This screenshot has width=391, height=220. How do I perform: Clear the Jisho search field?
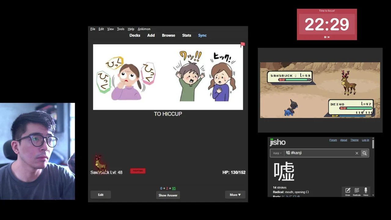tap(357, 153)
